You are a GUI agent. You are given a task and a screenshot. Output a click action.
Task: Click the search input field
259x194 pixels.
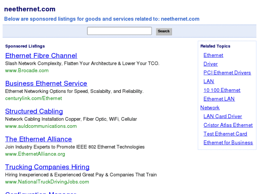pyautogui.click(x=119, y=31)
